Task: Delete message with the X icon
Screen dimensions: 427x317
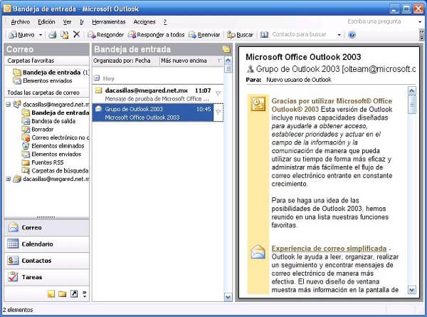Action: 77,34
